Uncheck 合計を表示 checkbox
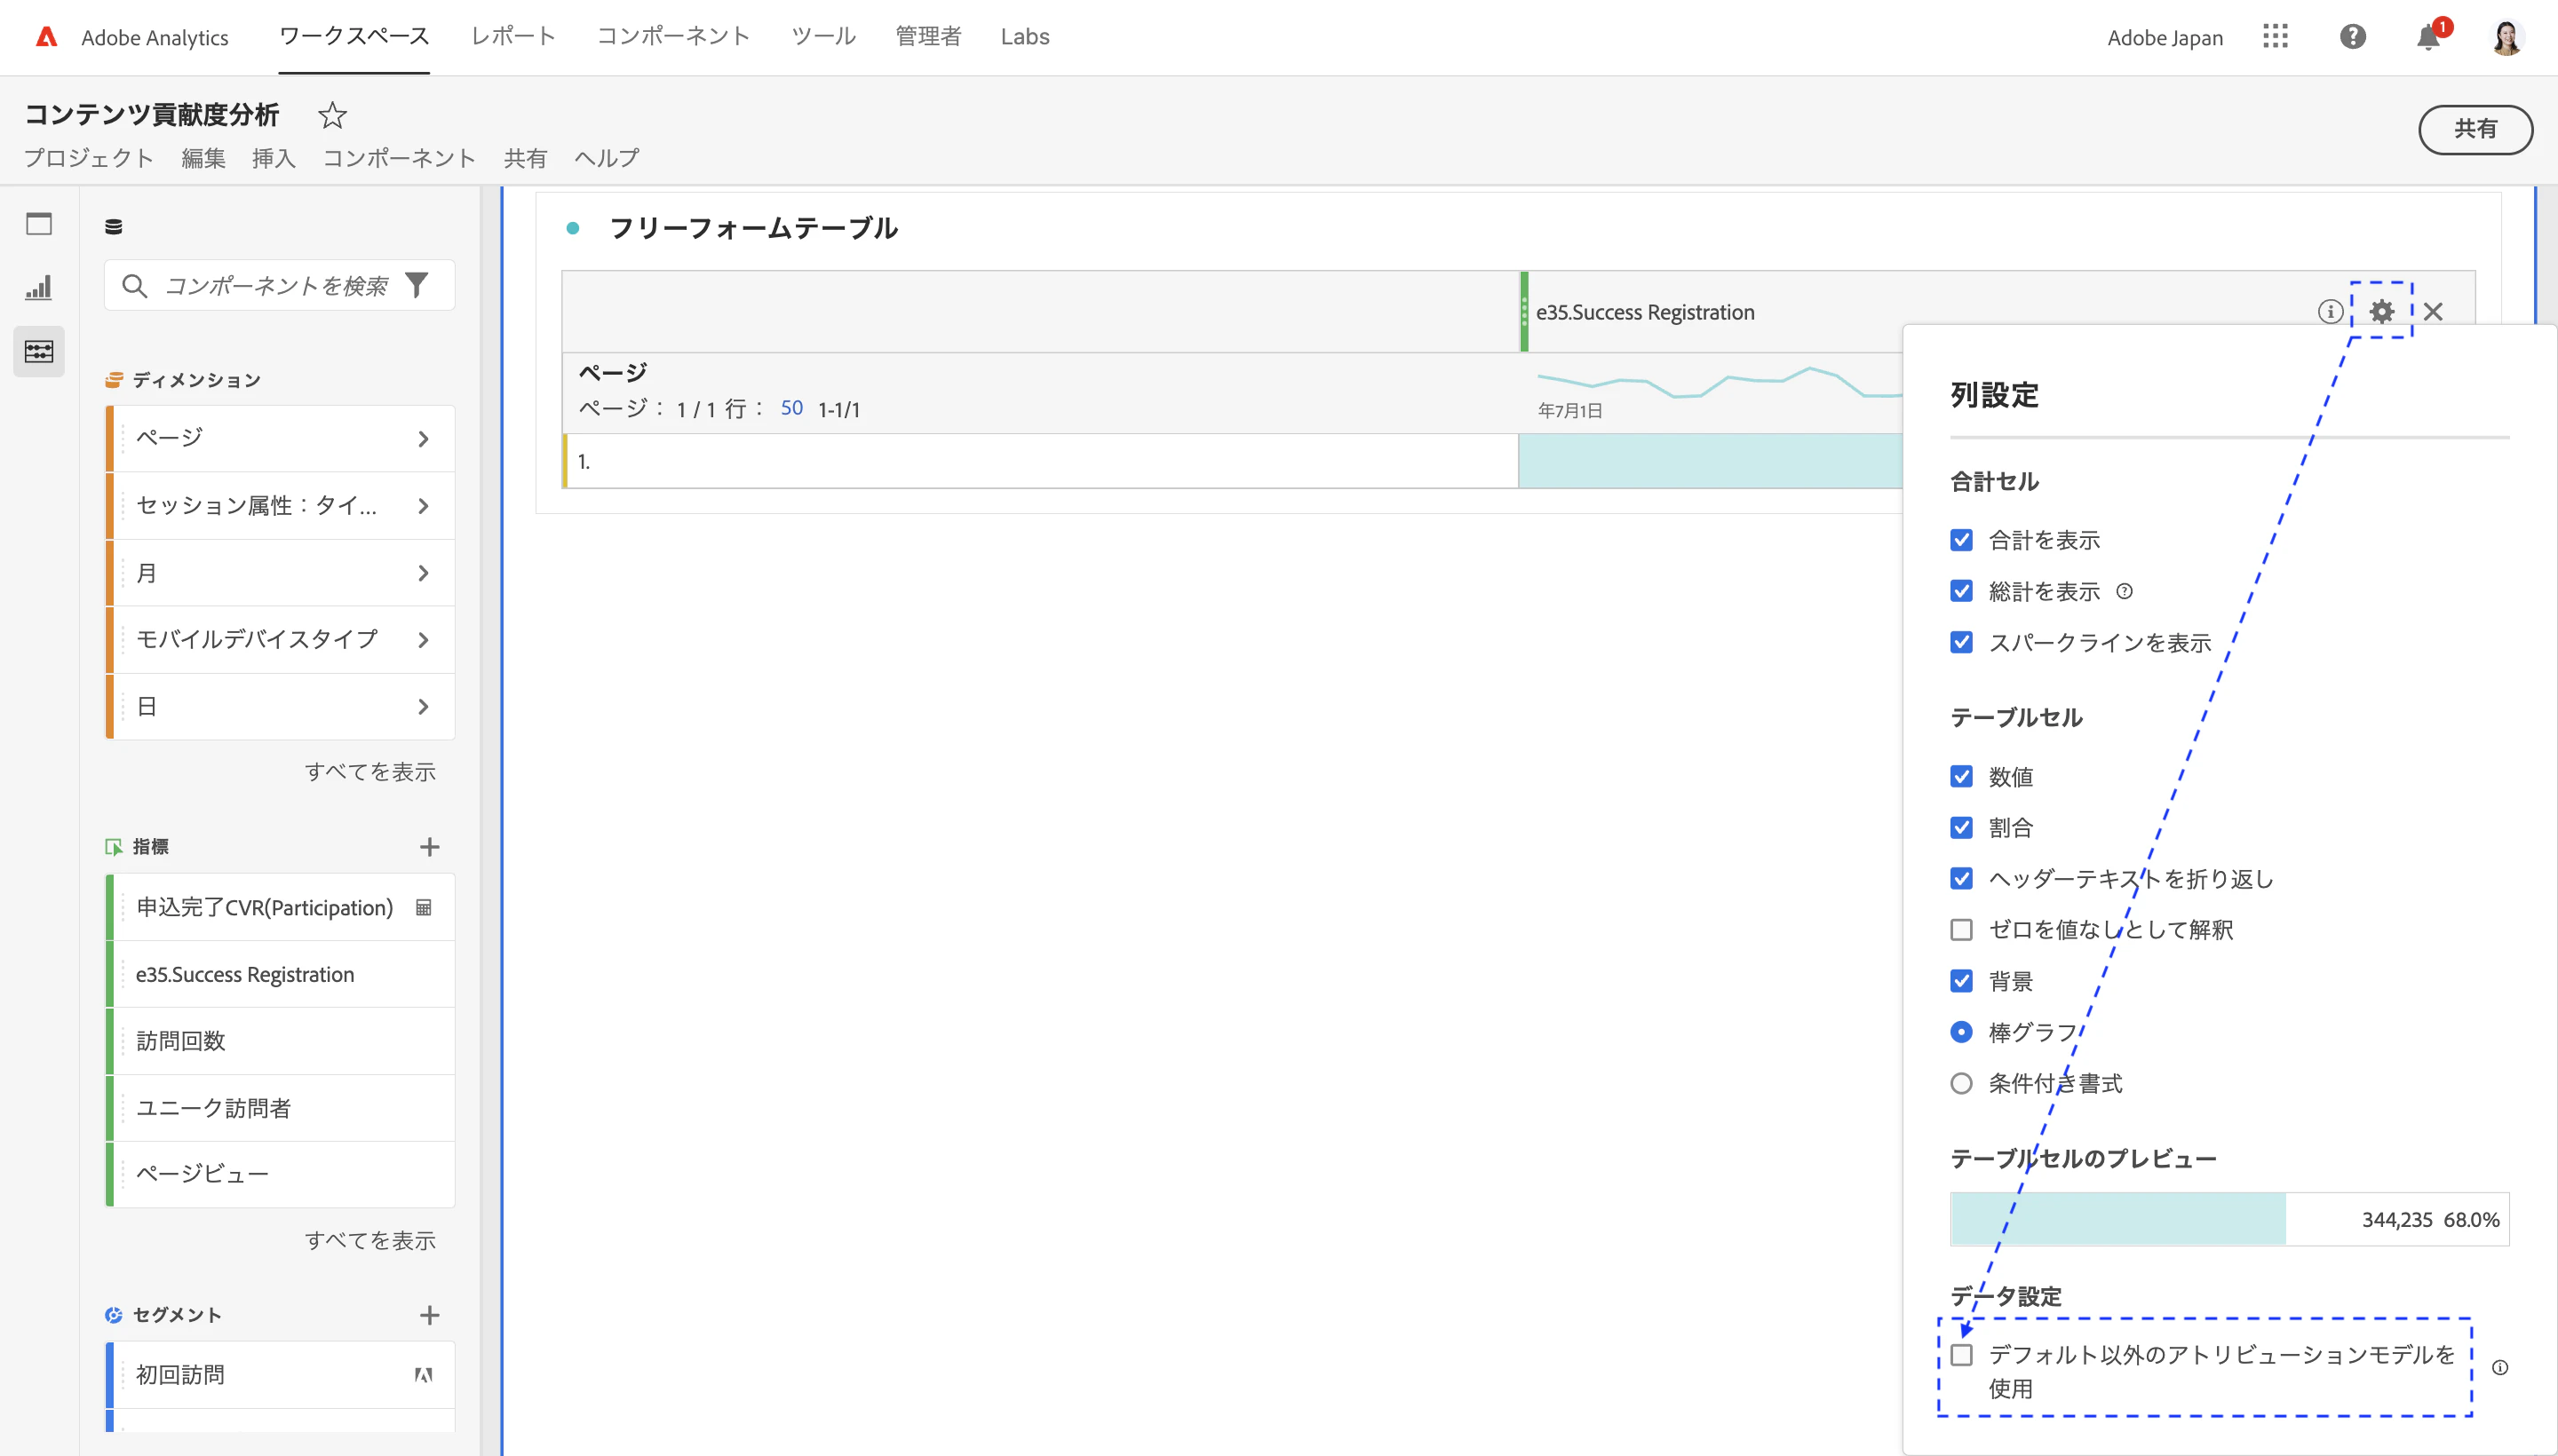The width and height of the screenshot is (2558, 1456). (x=1962, y=540)
